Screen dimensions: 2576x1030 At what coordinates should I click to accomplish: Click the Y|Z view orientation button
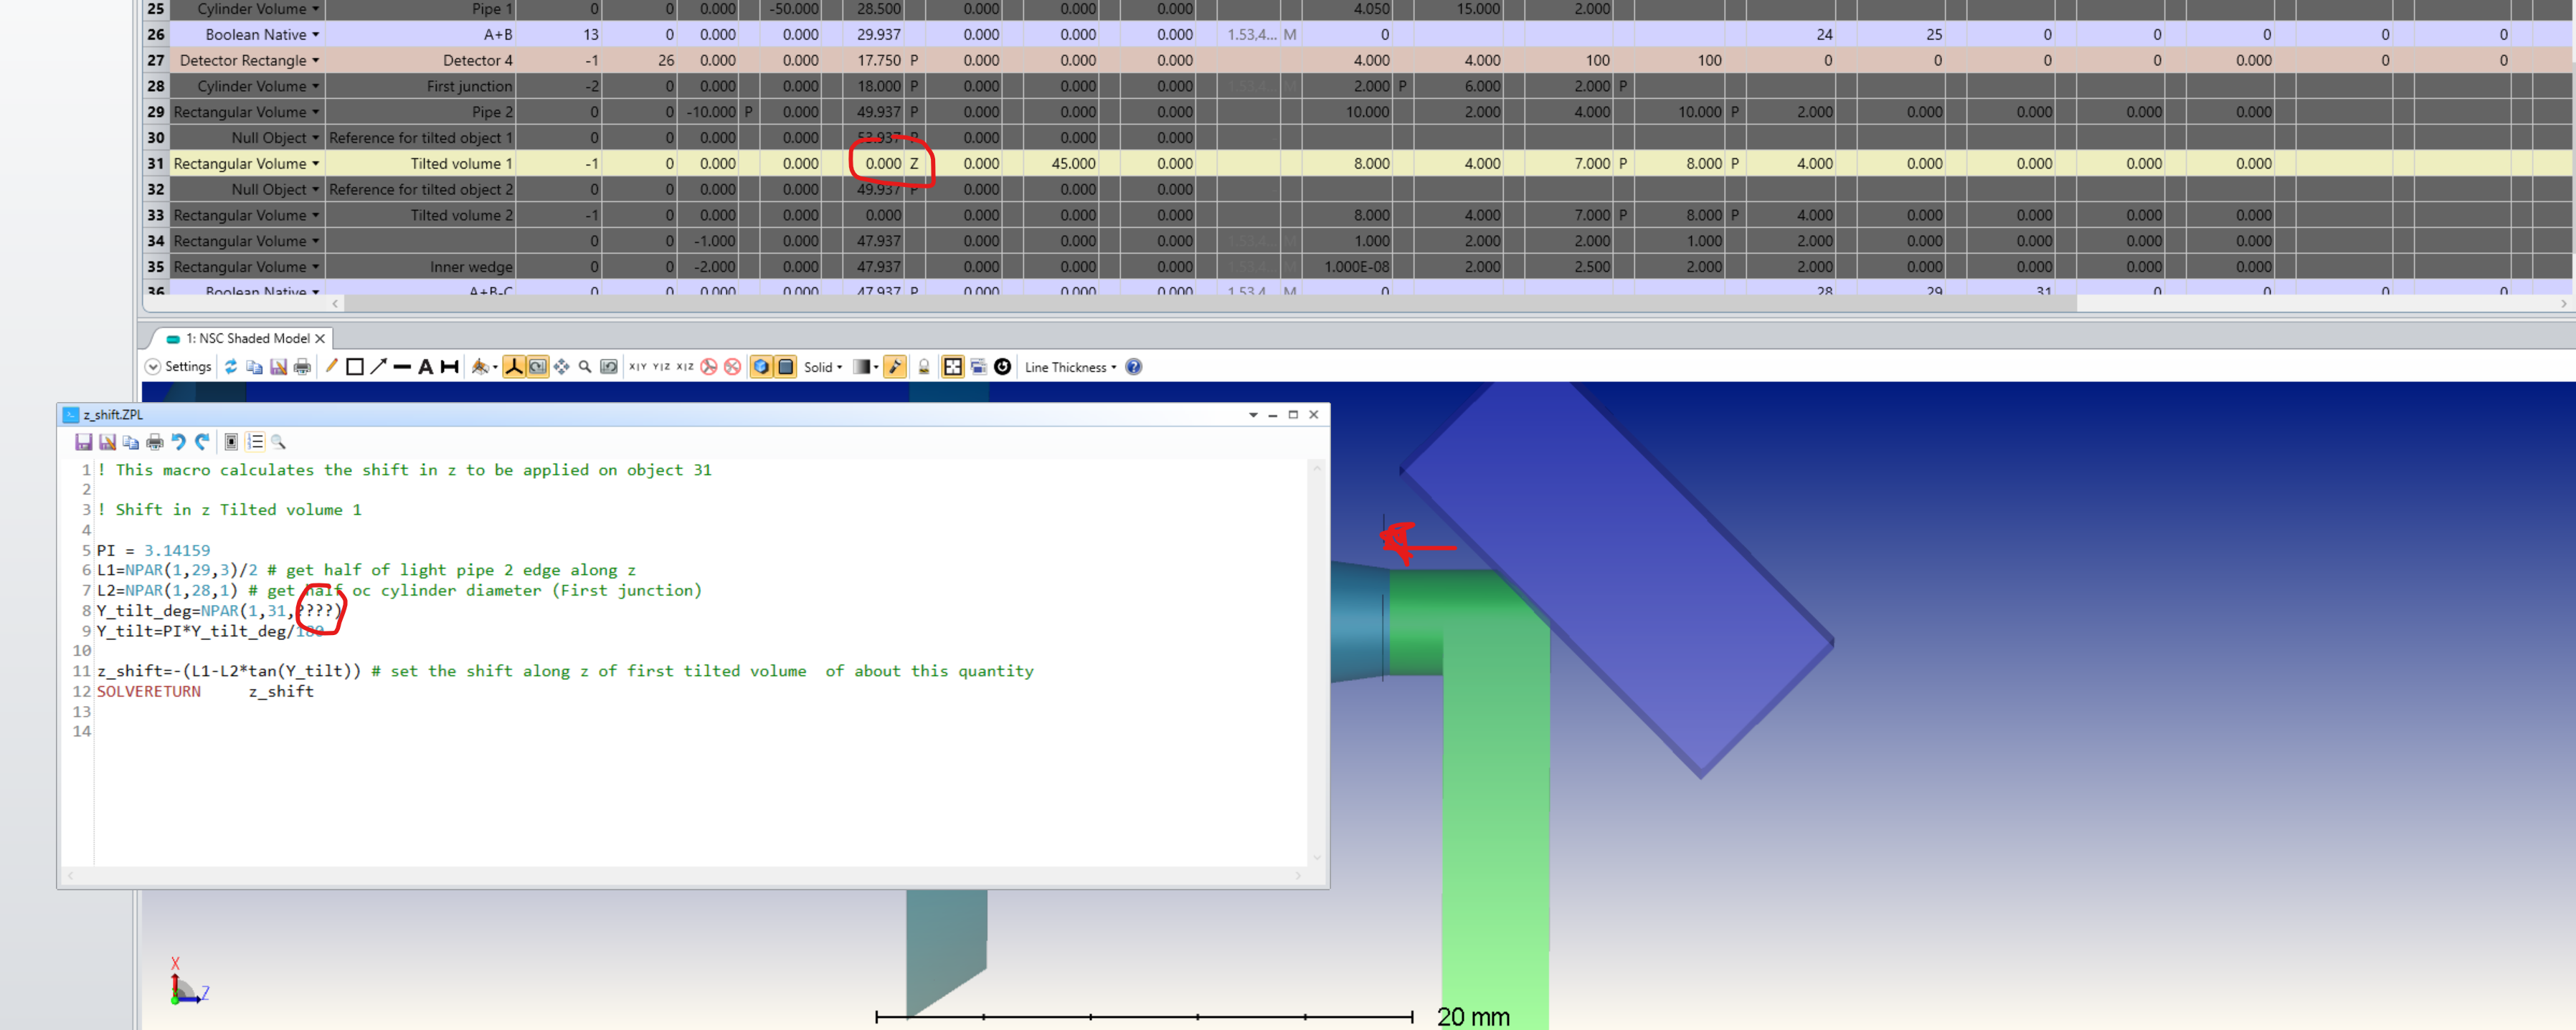tap(661, 367)
